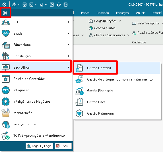
Task: Click the Integração chain link icon
Action: click(6, 90)
